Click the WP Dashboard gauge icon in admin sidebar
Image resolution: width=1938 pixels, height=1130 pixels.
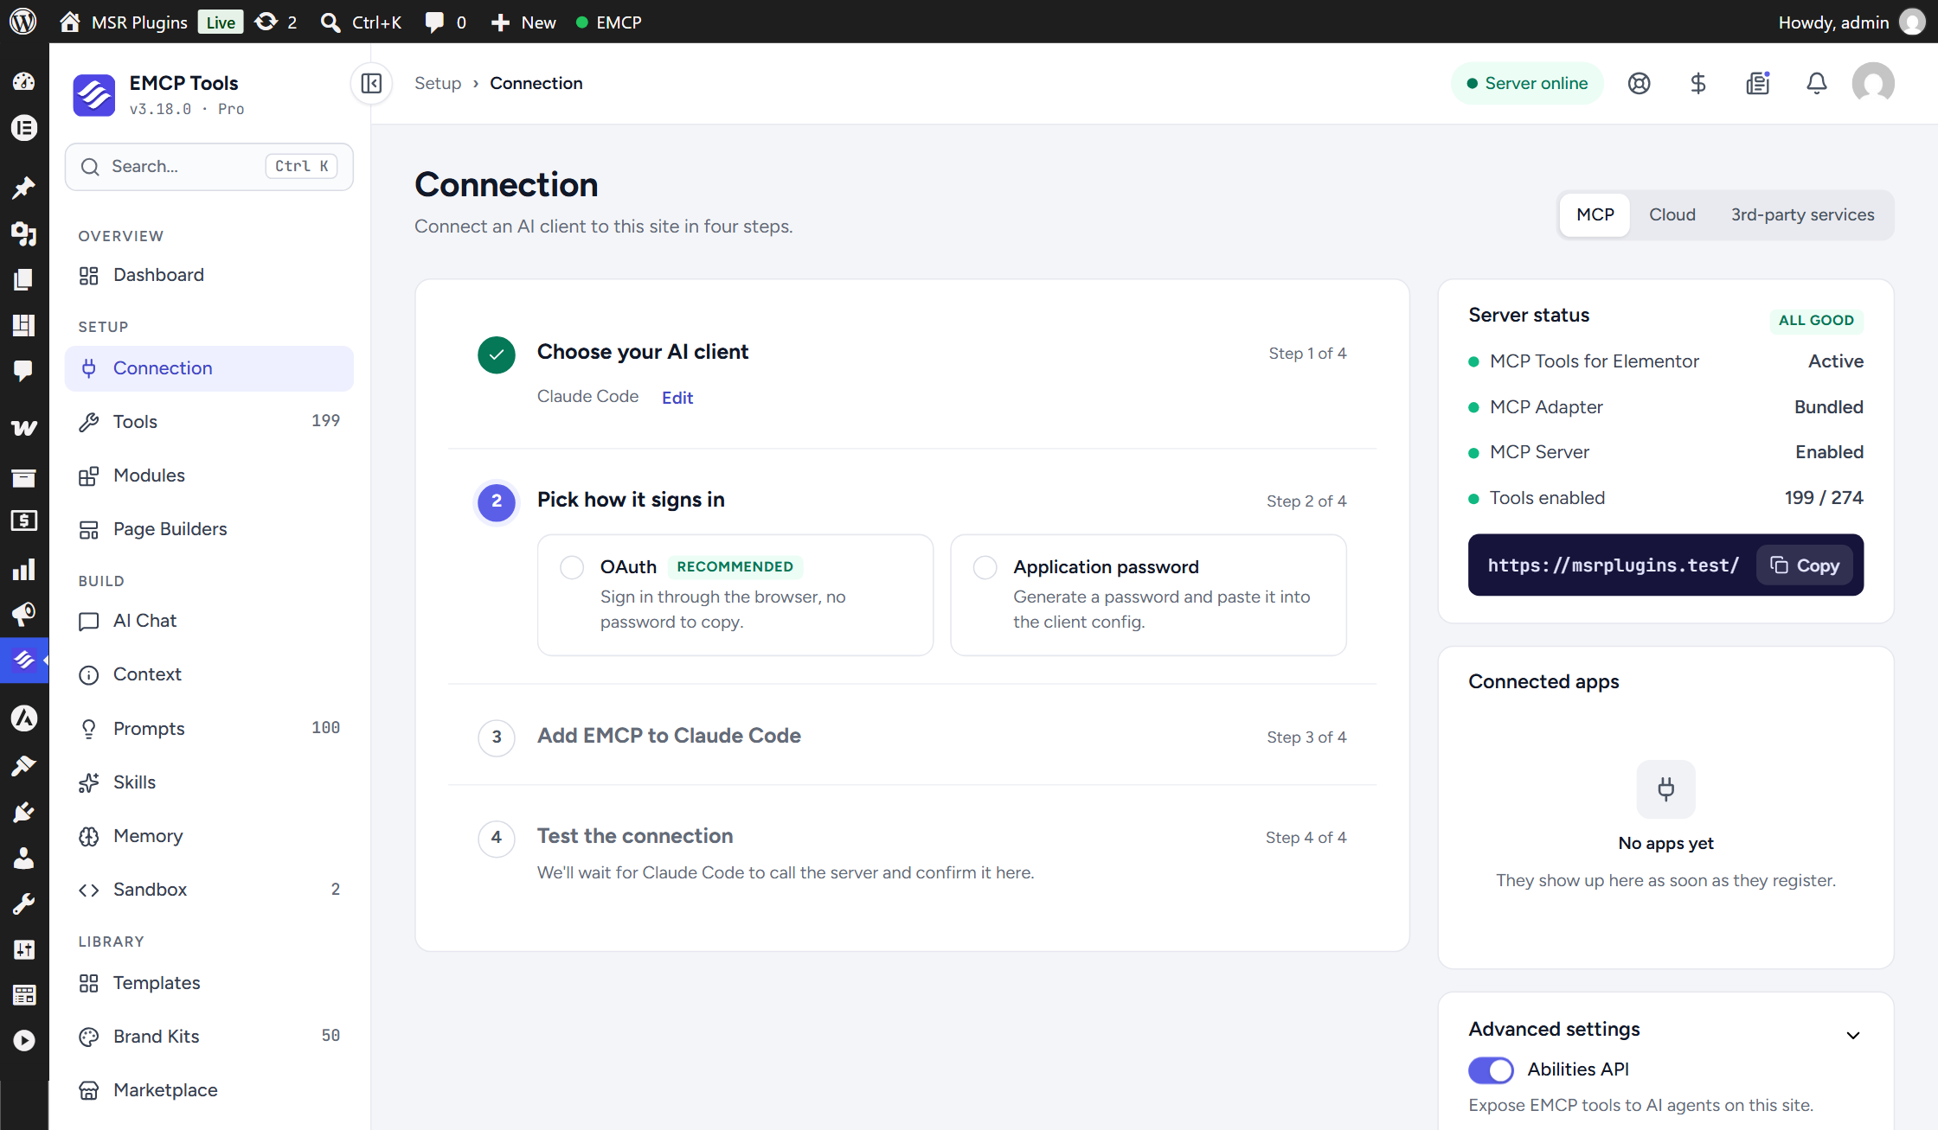(23, 81)
